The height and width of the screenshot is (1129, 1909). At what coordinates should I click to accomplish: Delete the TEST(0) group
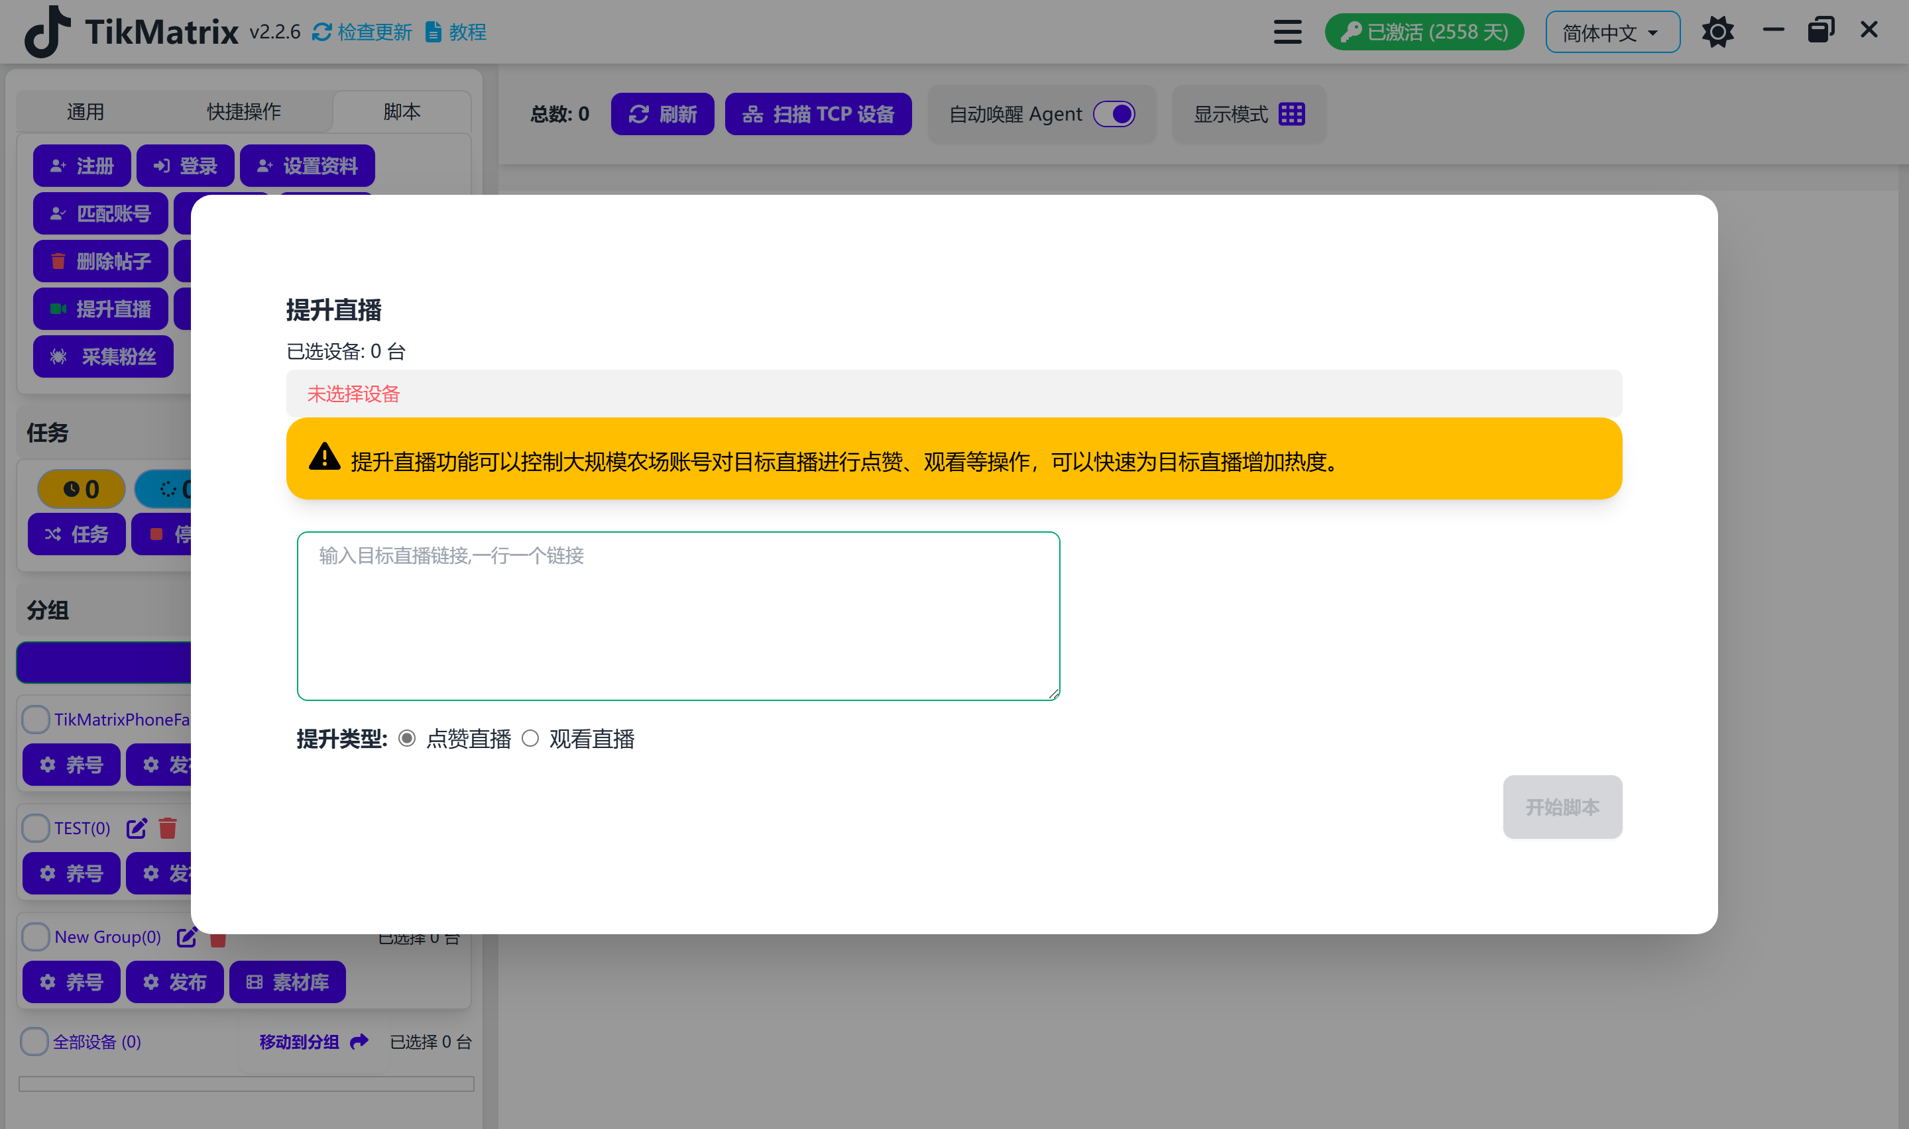coord(168,828)
